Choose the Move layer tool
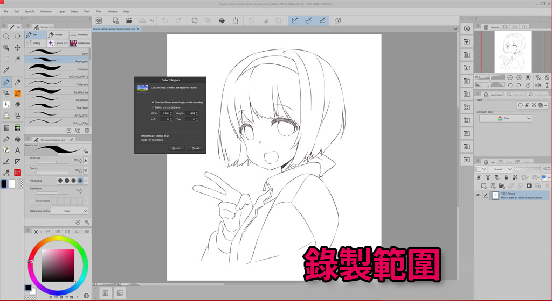 (18, 47)
